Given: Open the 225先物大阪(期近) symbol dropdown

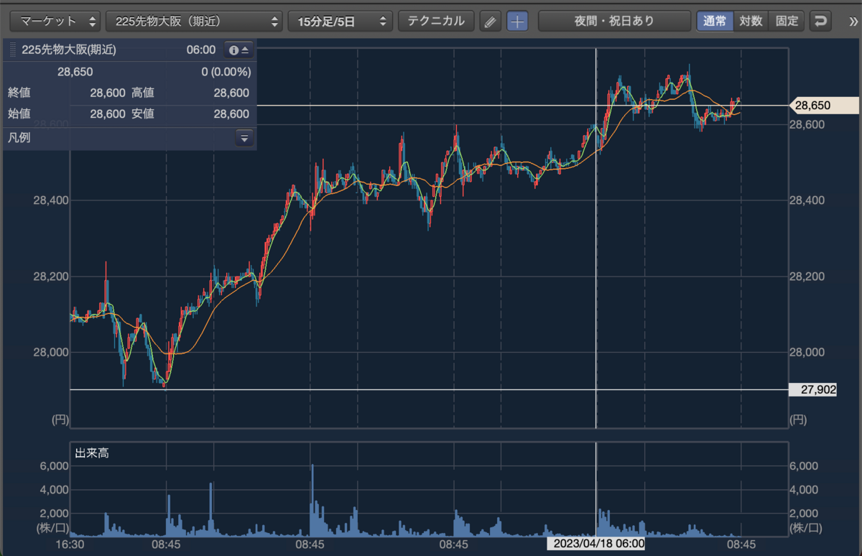Looking at the screenshot, I should pos(193,21).
